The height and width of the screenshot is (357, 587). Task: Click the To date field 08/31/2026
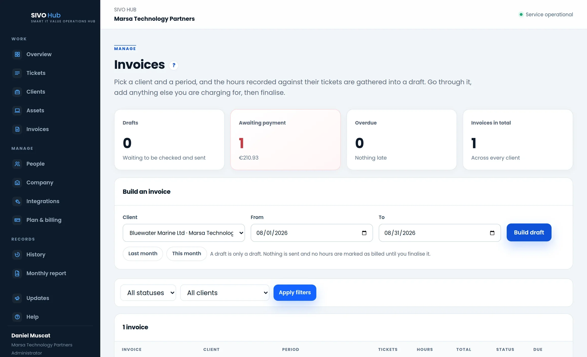click(439, 233)
